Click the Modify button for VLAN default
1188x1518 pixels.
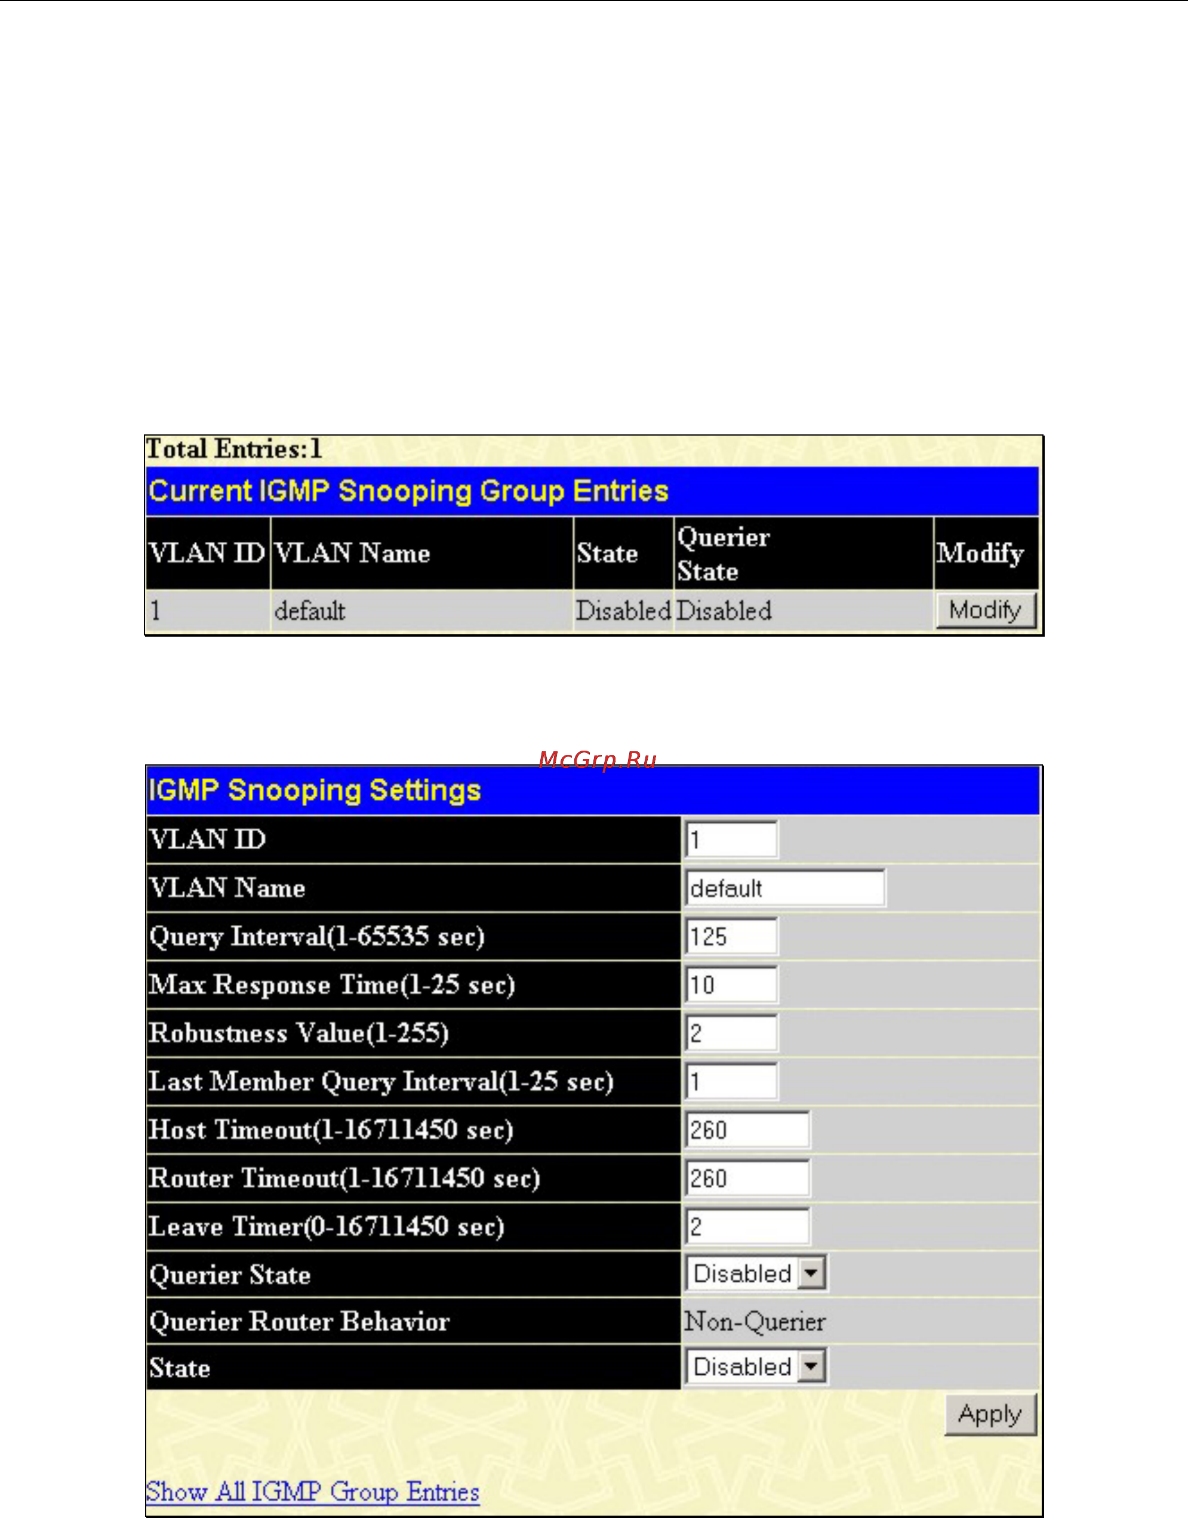coord(986,610)
